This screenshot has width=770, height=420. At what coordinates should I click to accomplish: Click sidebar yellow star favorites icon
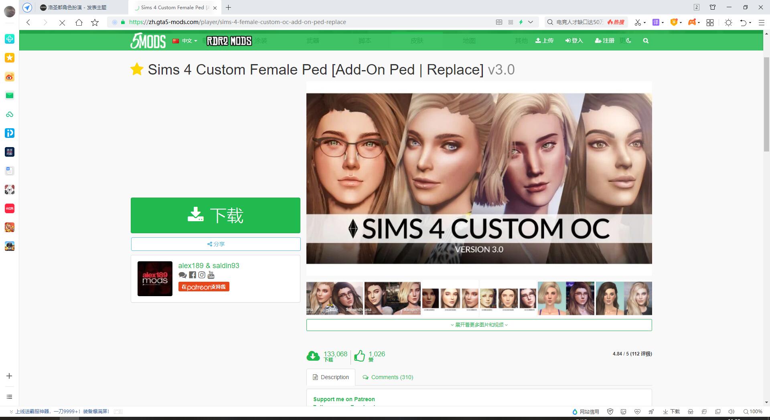(x=10, y=58)
